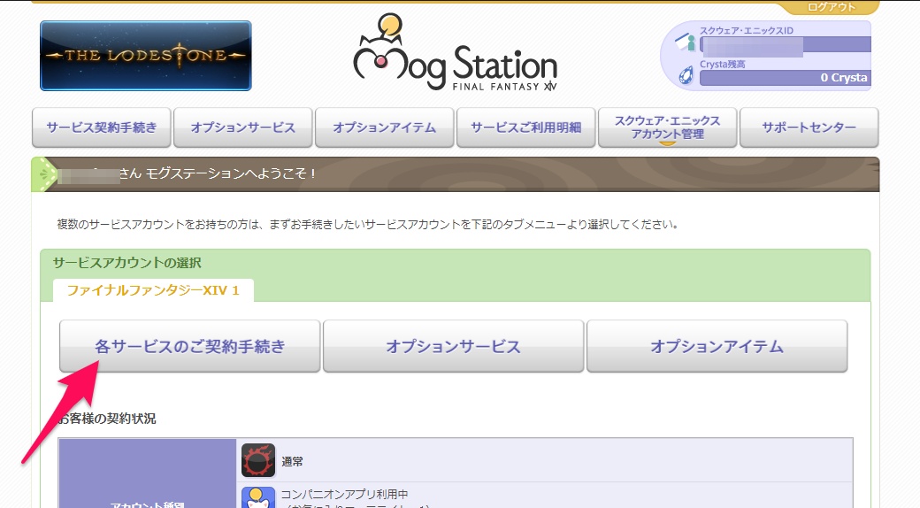Screen dimensions: 920x508
Task: Click 各サービスのご契約手続き button
Action: tap(189, 347)
